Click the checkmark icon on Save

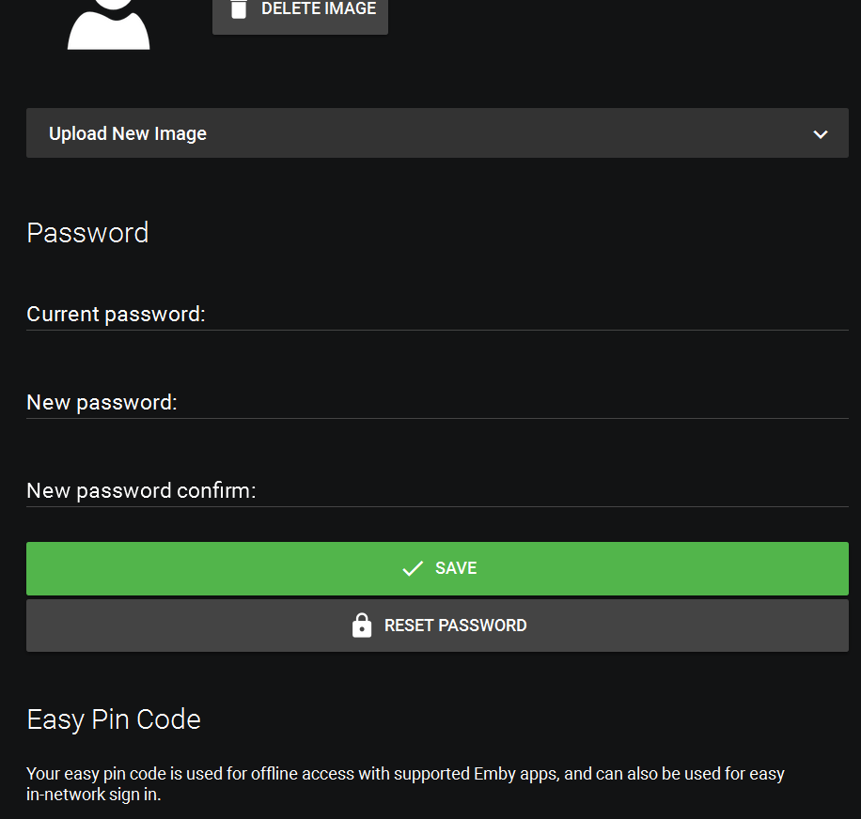tap(413, 568)
